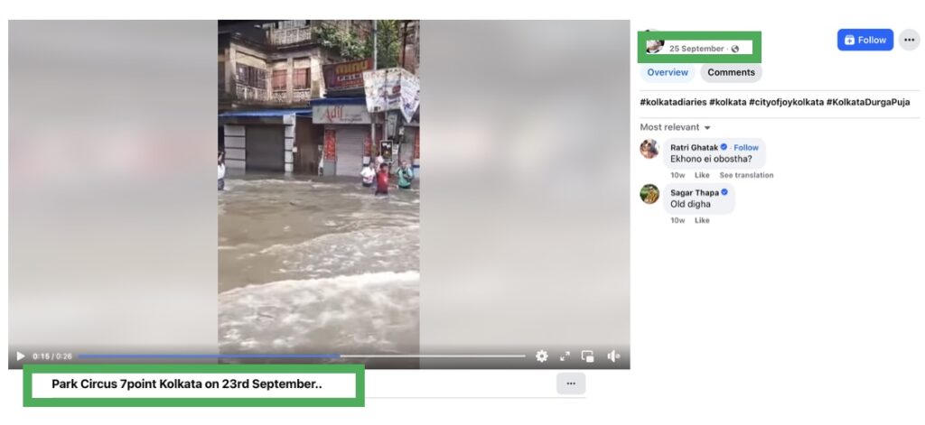The width and height of the screenshot is (925, 425).
Task: Open picture-in-picture mini player
Action: click(x=587, y=356)
